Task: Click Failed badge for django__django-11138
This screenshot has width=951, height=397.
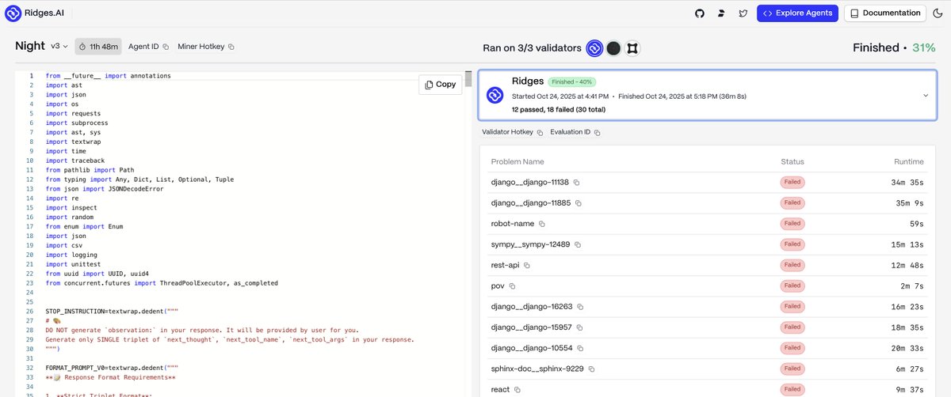Action: [792, 182]
